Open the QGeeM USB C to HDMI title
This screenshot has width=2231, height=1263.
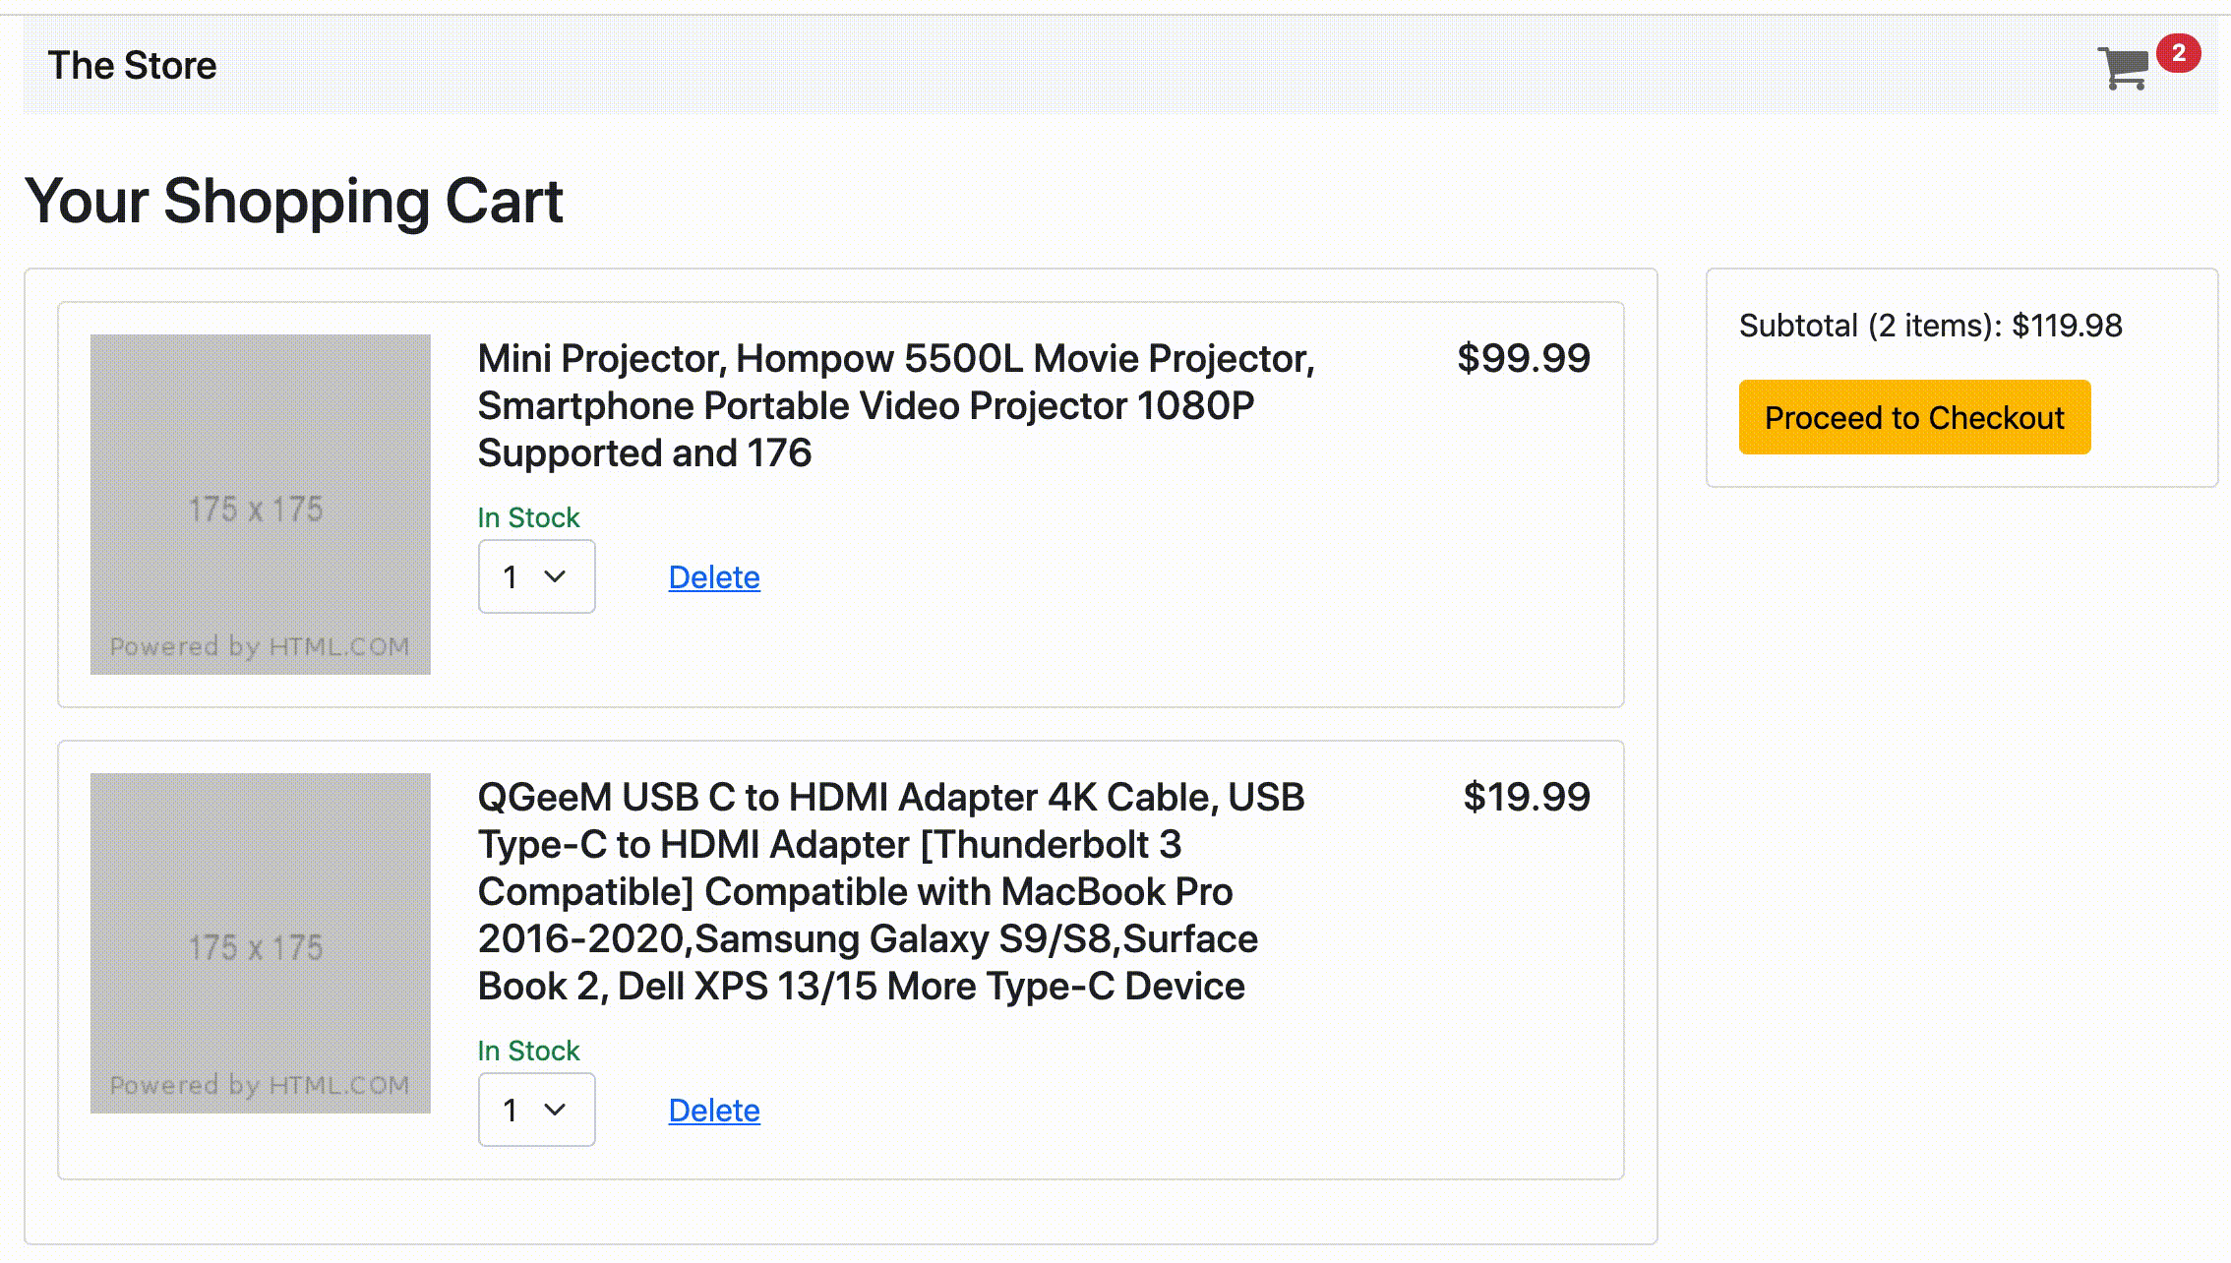point(891,891)
